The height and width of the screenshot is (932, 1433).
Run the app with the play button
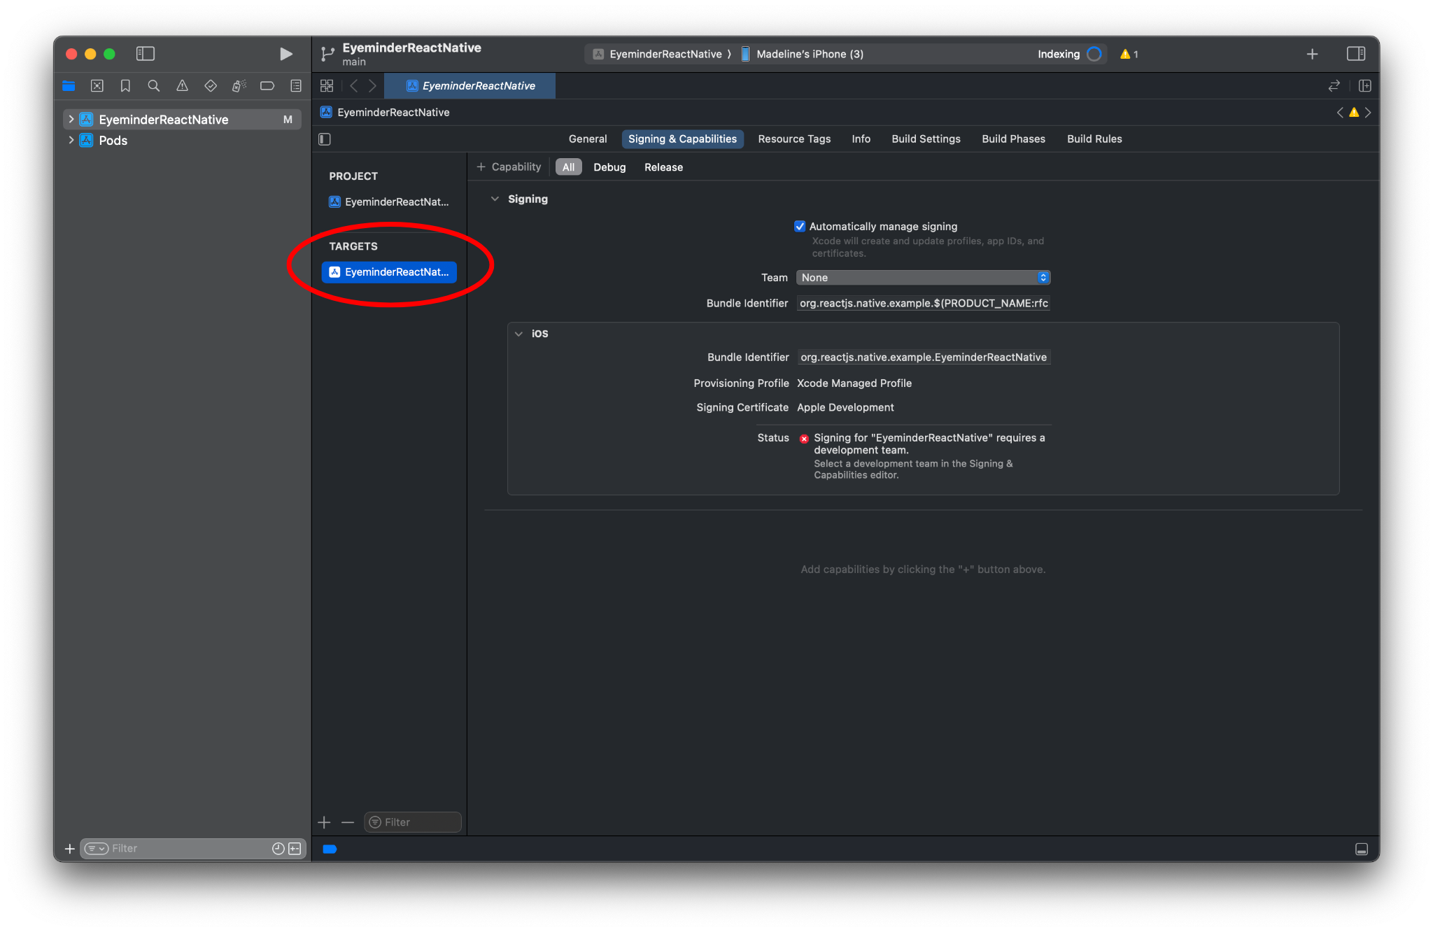[285, 54]
